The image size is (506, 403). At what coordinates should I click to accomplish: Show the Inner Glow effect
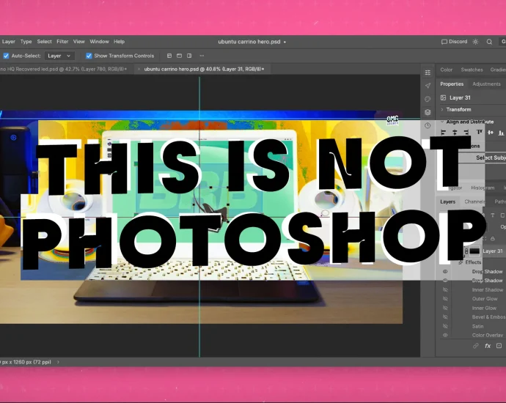tap(445, 308)
